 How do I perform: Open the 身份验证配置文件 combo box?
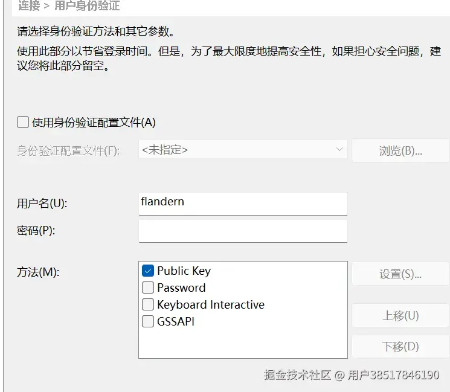coord(242,150)
